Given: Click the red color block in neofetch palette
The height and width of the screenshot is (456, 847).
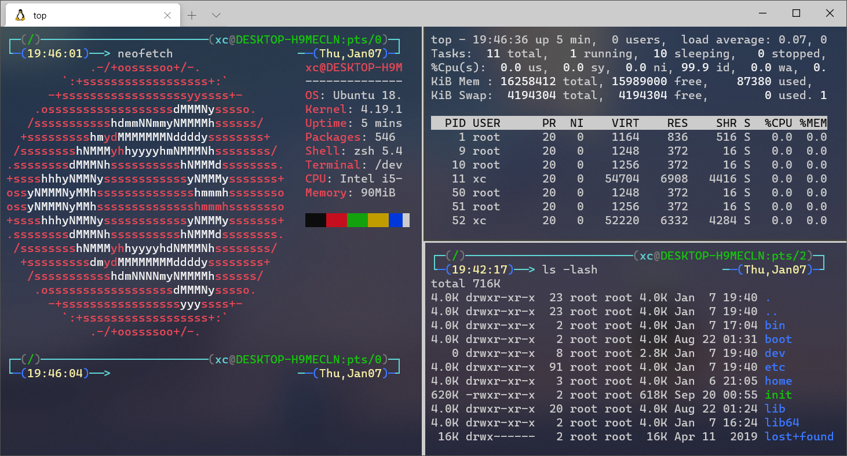Looking at the screenshot, I should [337, 220].
